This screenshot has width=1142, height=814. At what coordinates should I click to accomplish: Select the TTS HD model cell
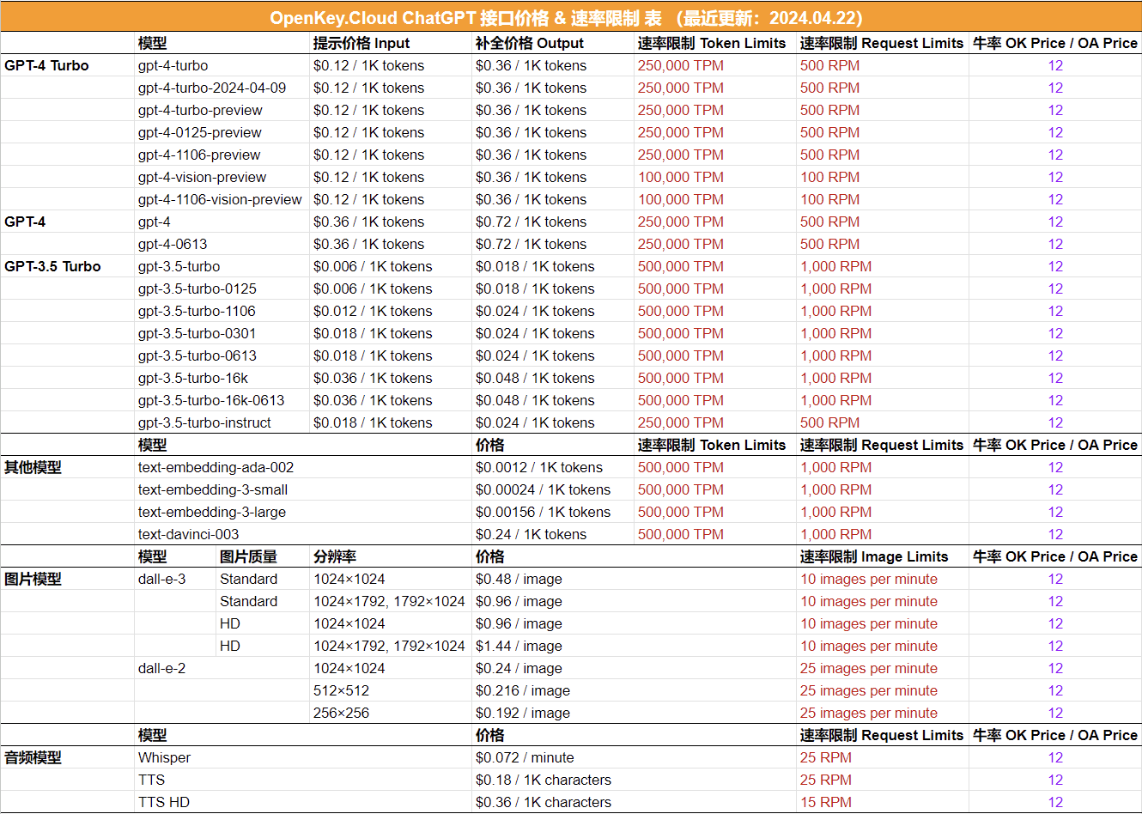(164, 802)
